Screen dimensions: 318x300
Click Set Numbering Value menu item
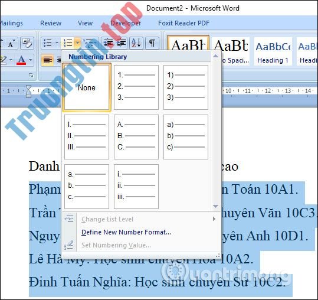click(x=142, y=245)
